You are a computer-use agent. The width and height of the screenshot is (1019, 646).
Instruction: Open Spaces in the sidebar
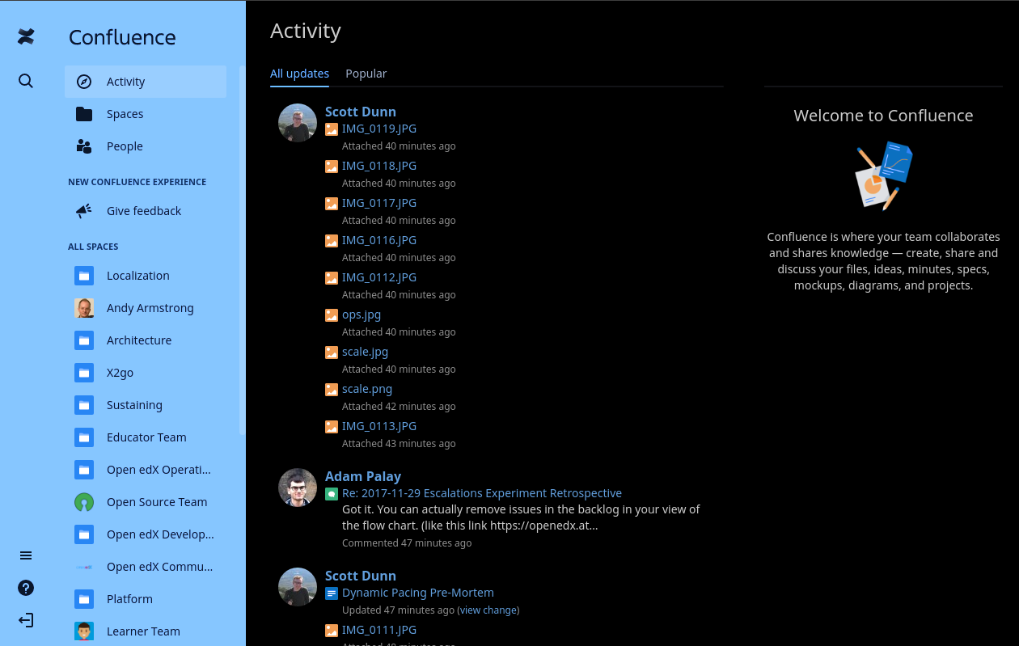(x=146, y=114)
